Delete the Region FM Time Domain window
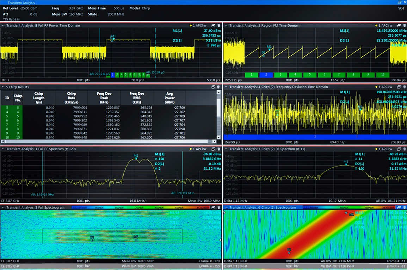The image size is (407, 270). tap(405, 25)
